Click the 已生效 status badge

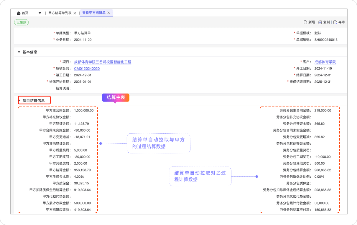(x=22, y=22)
